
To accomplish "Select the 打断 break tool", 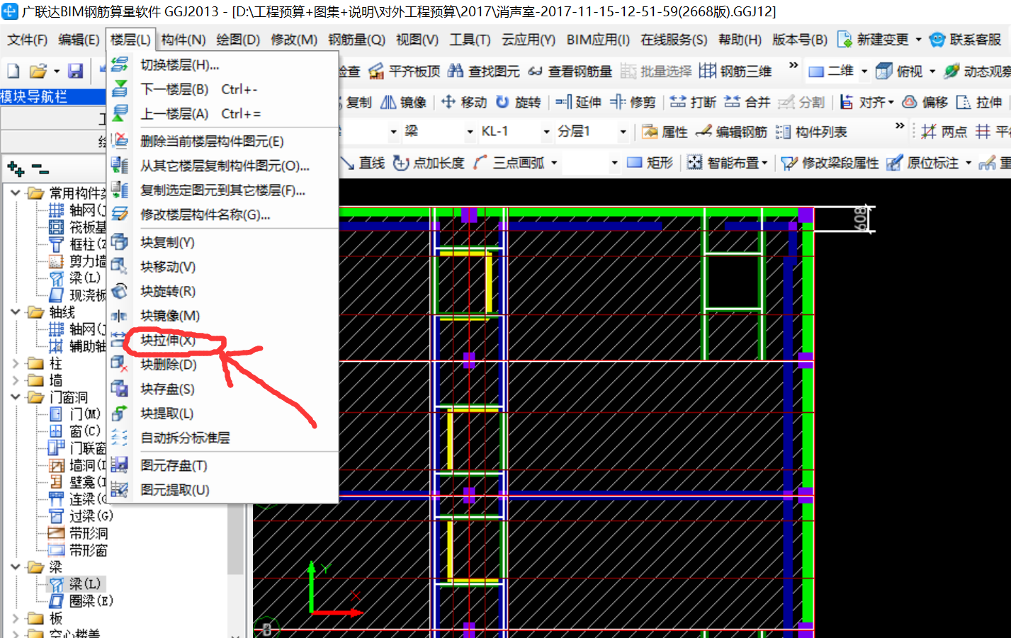I will coord(694,102).
